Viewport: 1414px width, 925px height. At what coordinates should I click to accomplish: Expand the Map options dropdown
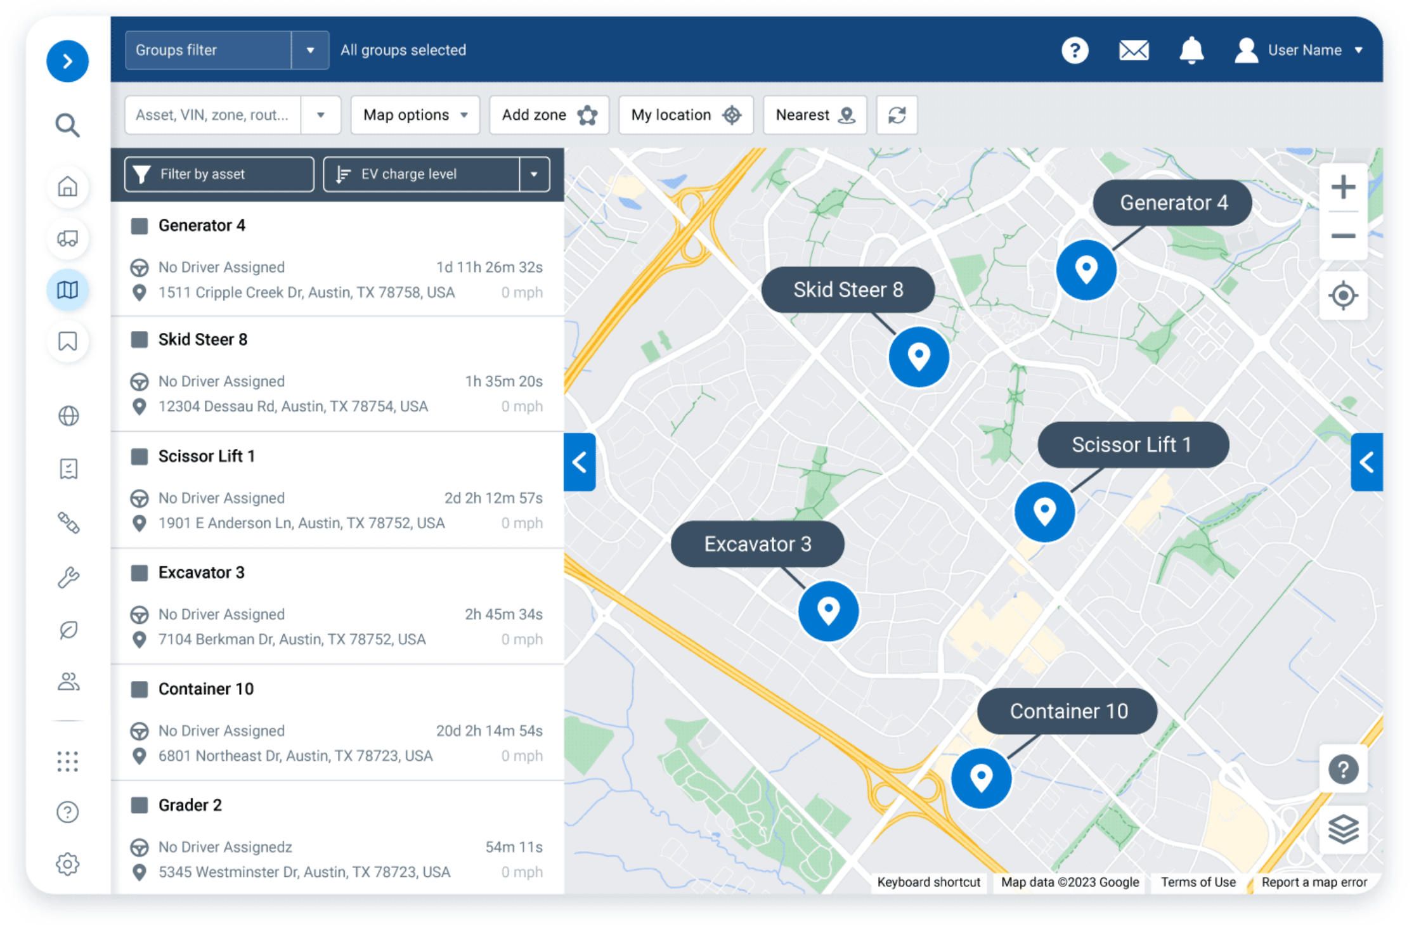click(415, 115)
